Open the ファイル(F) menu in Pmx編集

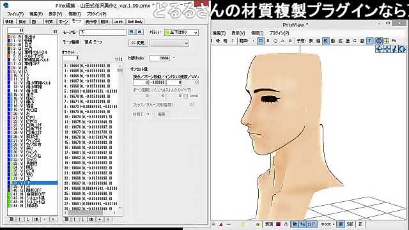(15, 14)
